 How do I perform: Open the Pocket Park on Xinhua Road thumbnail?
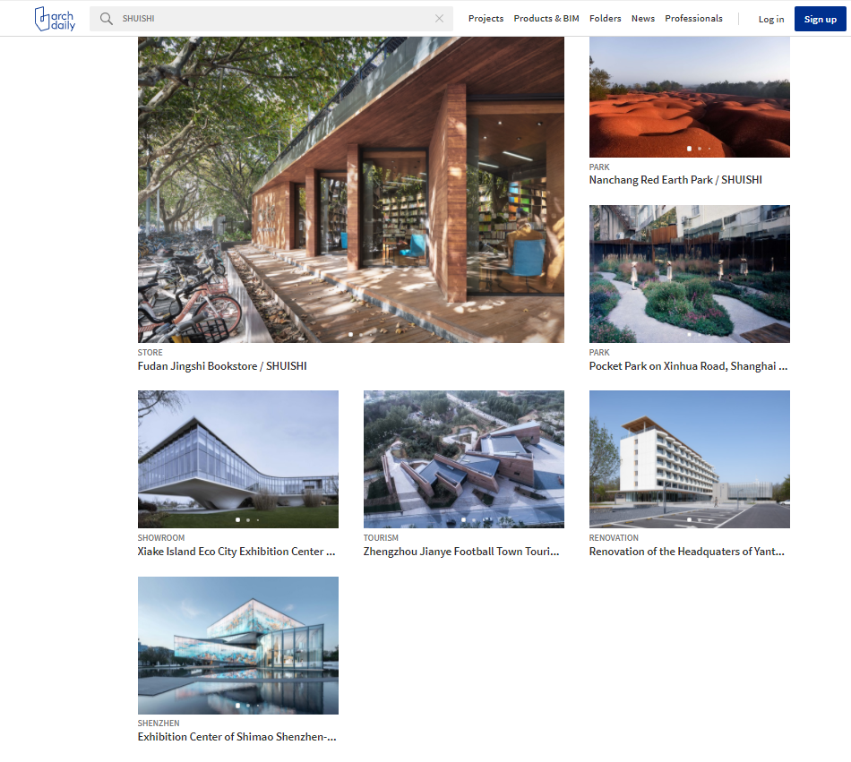689,274
